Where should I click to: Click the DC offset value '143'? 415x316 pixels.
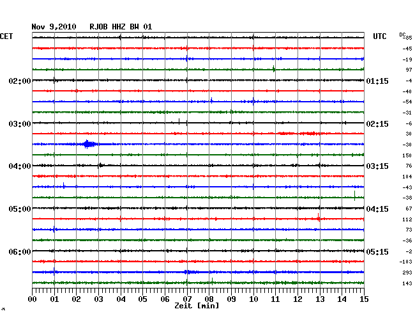point(407,283)
